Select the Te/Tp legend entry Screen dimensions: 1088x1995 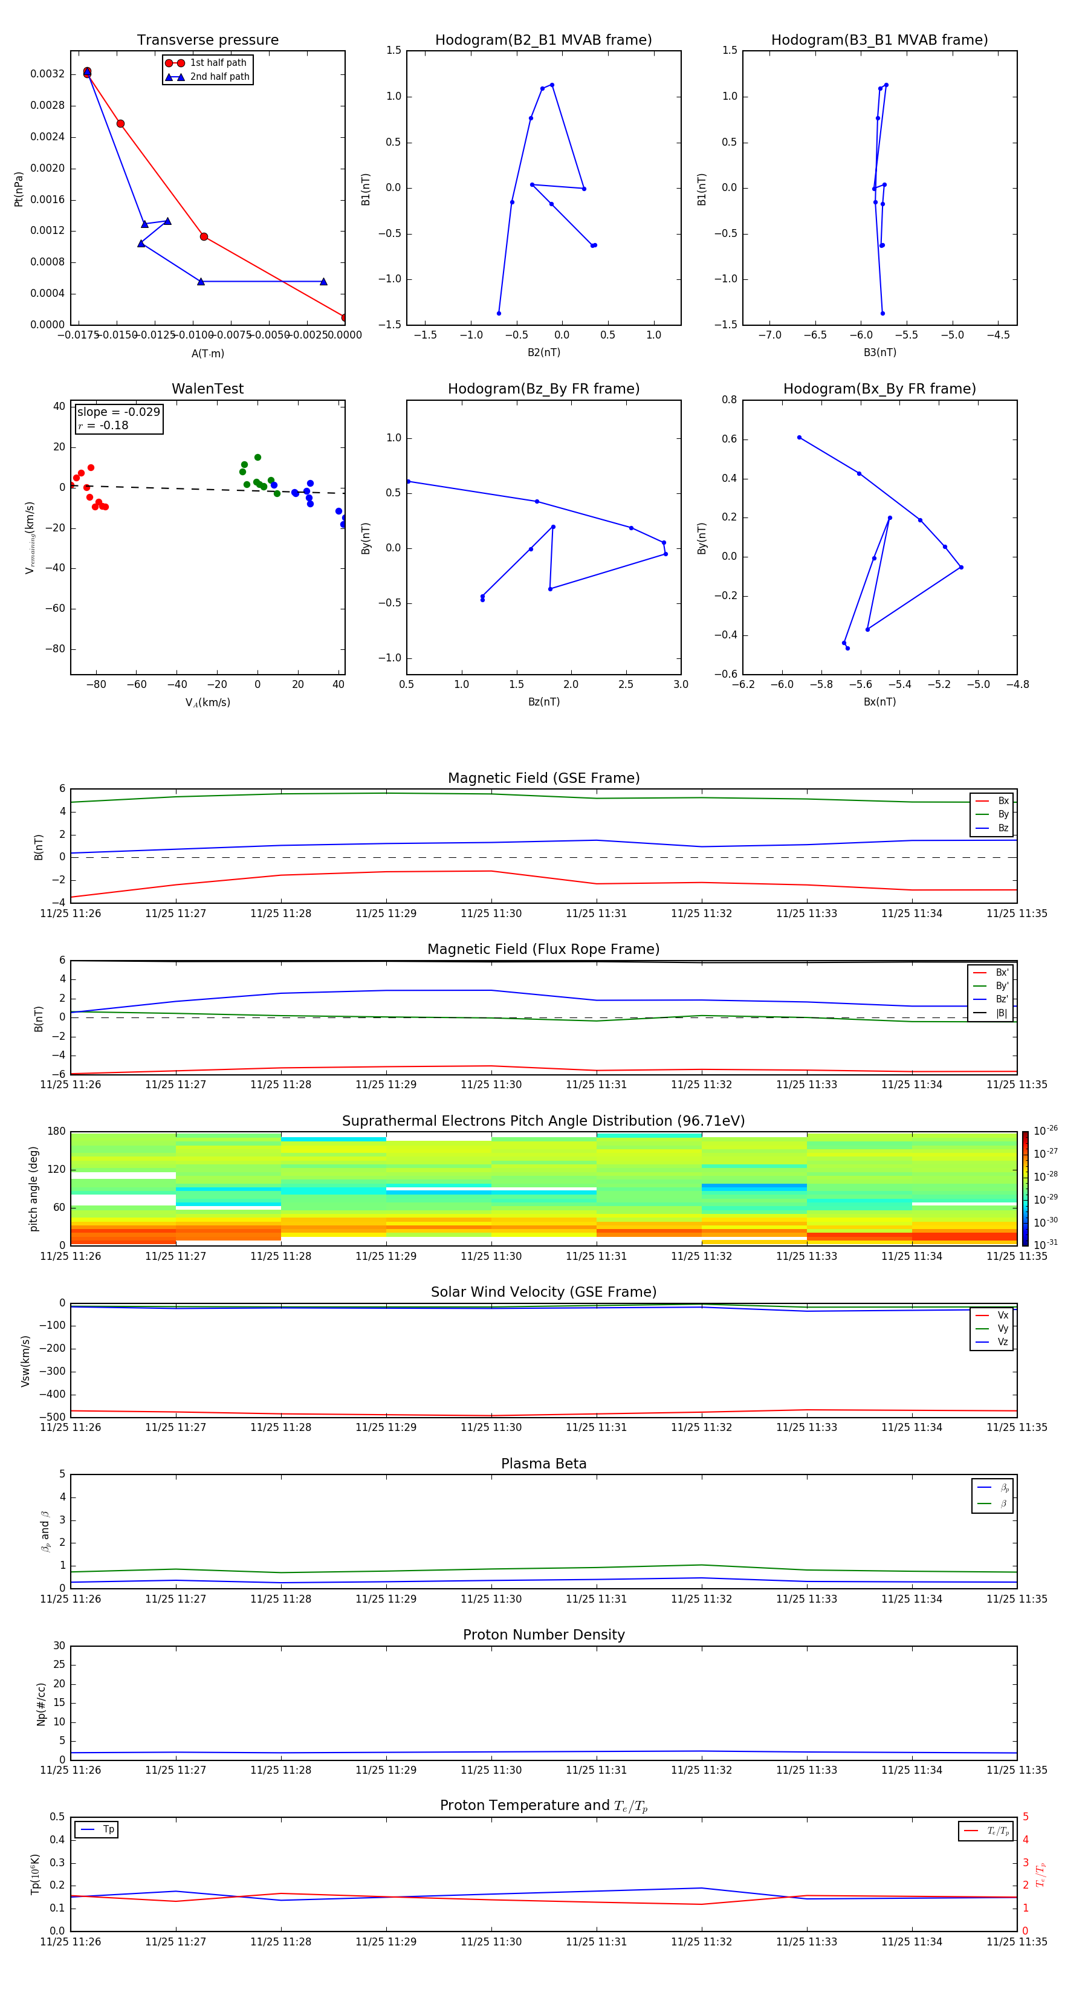(x=986, y=1831)
